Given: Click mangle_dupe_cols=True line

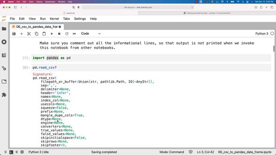Looking at the screenshot, I should tap(63, 115).
